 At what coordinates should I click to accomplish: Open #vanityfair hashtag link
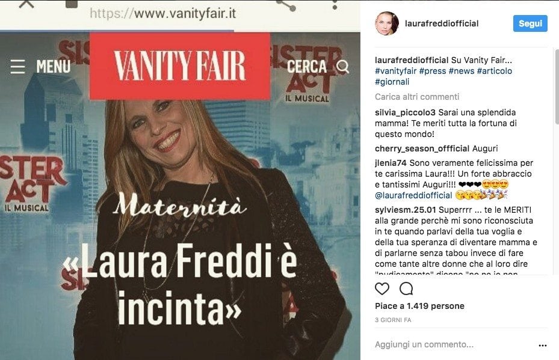coord(396,71)
